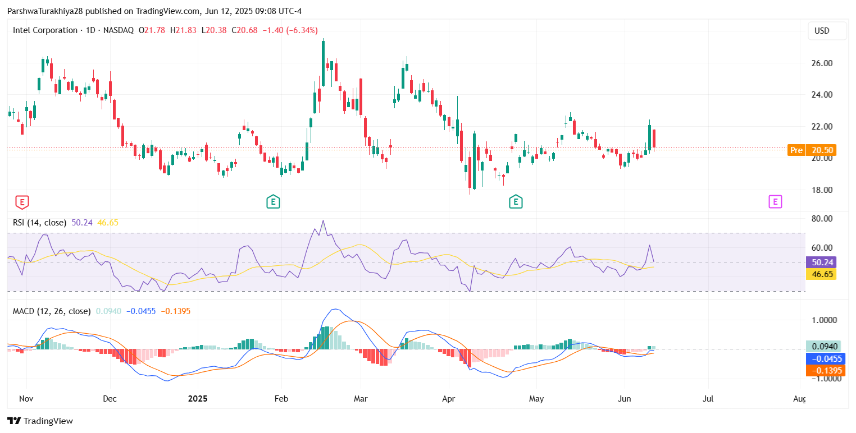
Task: Click the Intel Corporation symbol title
Action: point(45,30)
